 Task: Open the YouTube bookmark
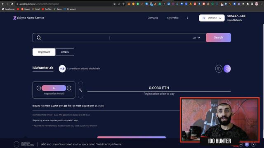tap(47, 9)
